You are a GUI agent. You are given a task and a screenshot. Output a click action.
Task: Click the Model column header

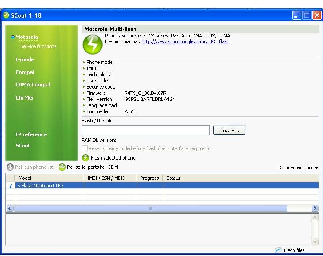pos(49,178)
